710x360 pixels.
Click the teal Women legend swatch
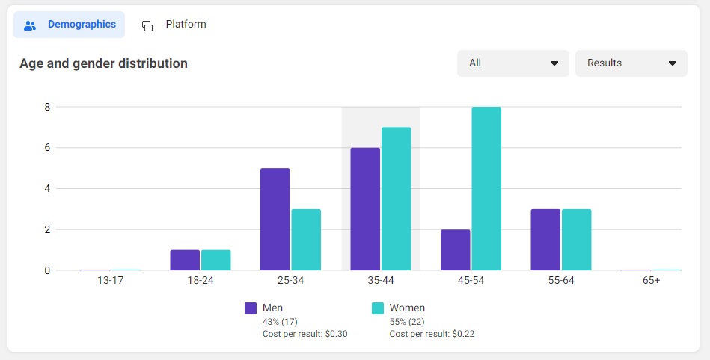click(378, 308)
